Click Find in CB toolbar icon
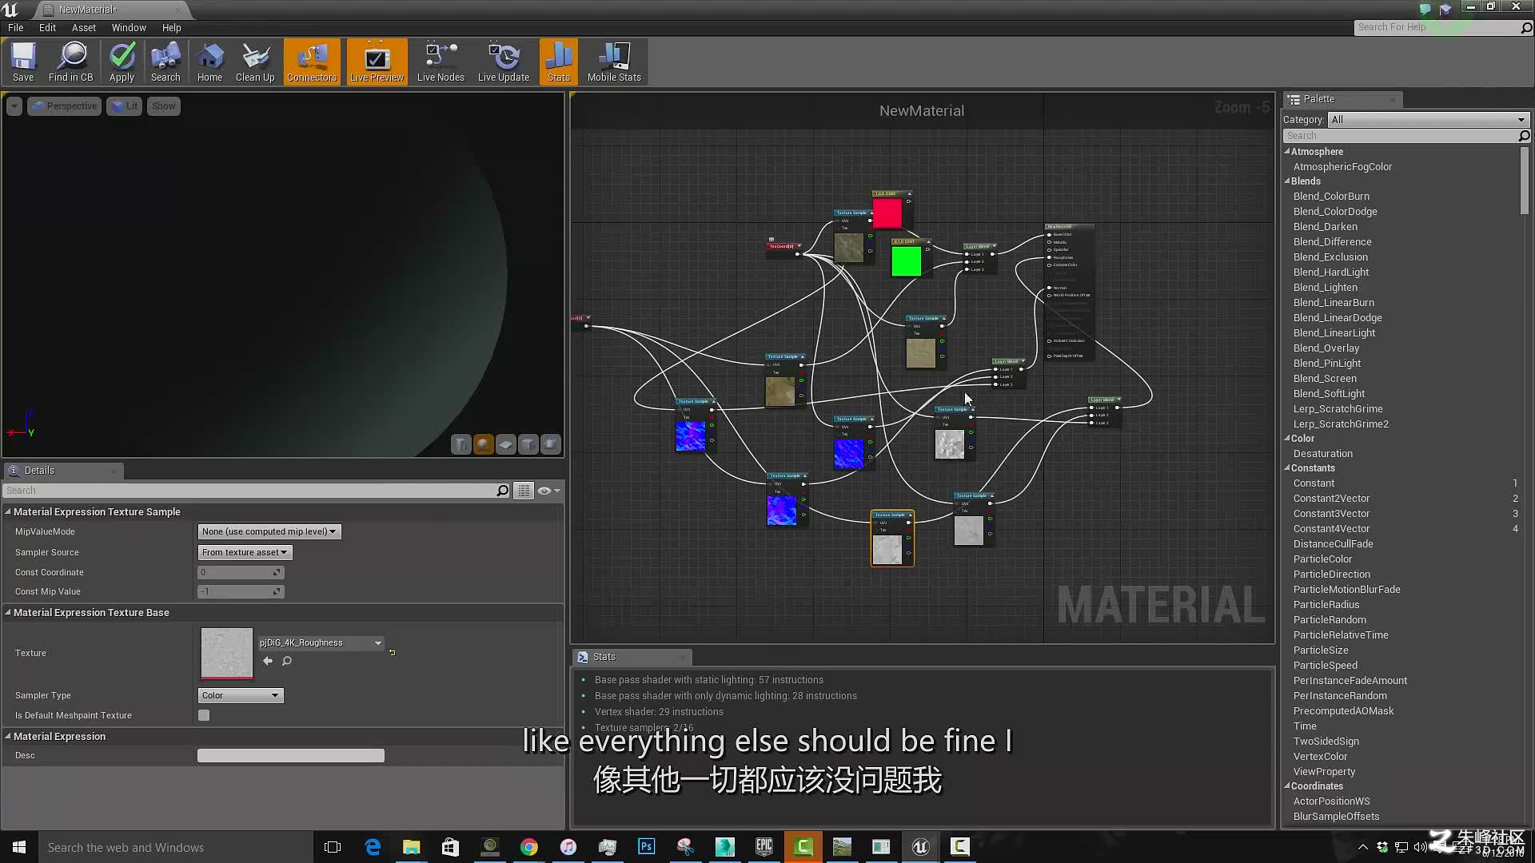Screen dimensions: 1535x863 pos(71,62)
